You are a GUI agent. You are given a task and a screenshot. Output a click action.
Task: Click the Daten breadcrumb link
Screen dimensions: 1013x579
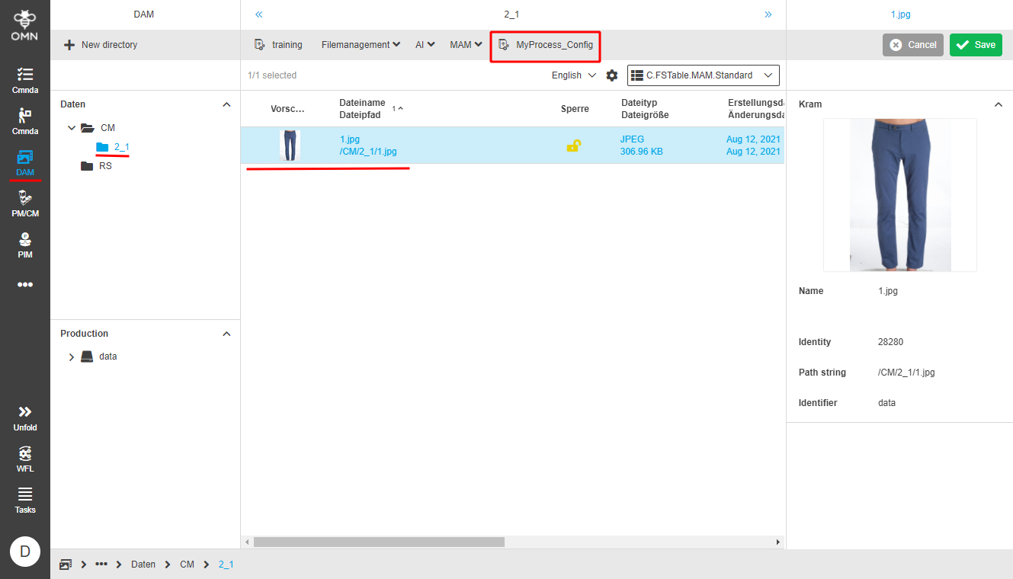coord(143,565)
